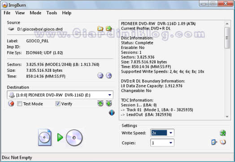Click the 'Sessions: 1' line in disc info
This screenshot has height=162, width=235.
131,53
